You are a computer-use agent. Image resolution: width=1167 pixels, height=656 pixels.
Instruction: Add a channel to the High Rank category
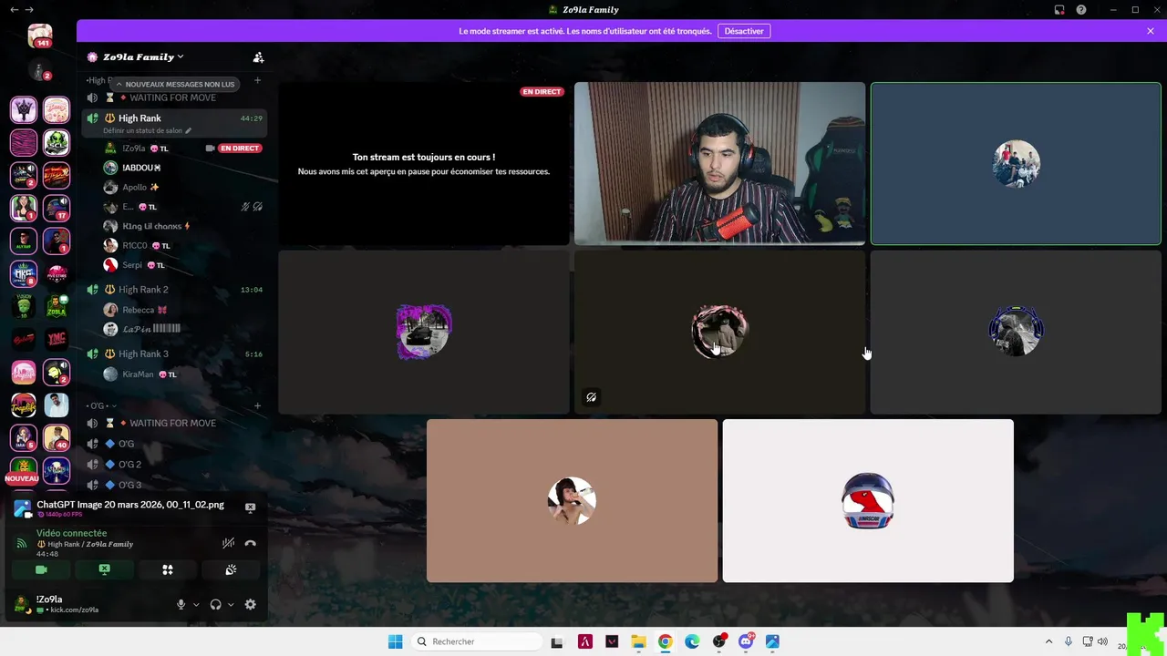point(258,80)
